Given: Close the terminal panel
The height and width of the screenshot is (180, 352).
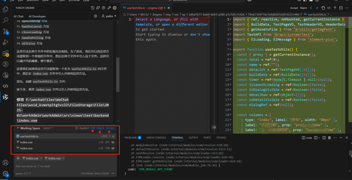Looking at the screenshot, I should click(347, 138).
